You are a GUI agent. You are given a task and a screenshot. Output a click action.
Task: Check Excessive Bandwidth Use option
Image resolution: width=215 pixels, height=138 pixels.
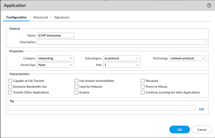10,87
